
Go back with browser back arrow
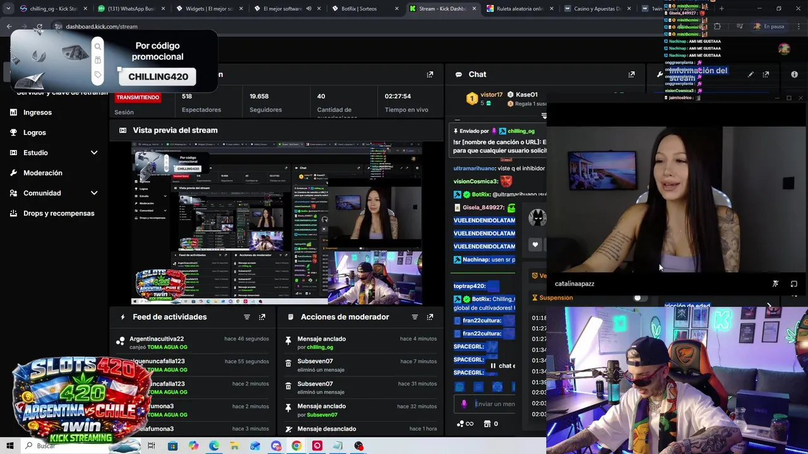[9, 26]
